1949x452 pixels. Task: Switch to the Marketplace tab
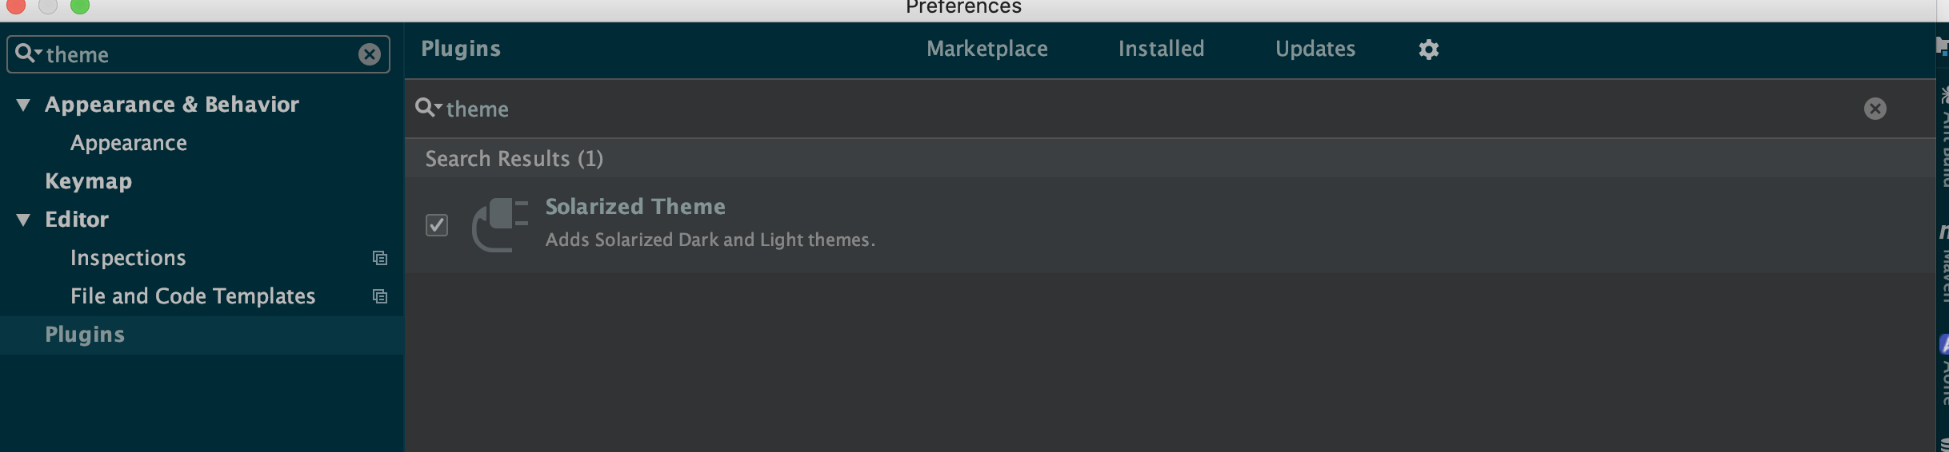click(x=987, y=49)
